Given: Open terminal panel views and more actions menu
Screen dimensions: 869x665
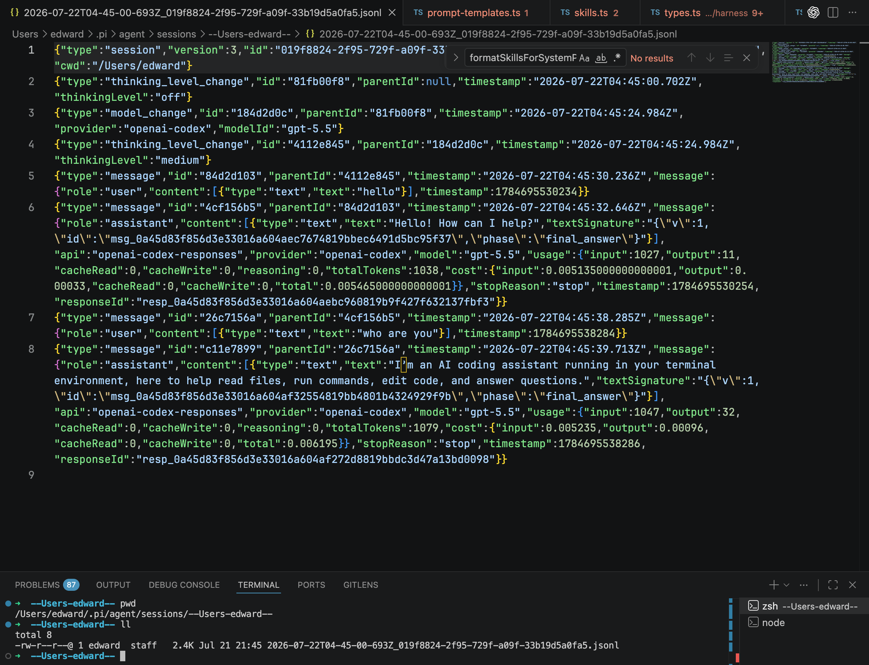Looking at the screenshot, I should pos(804,585).
